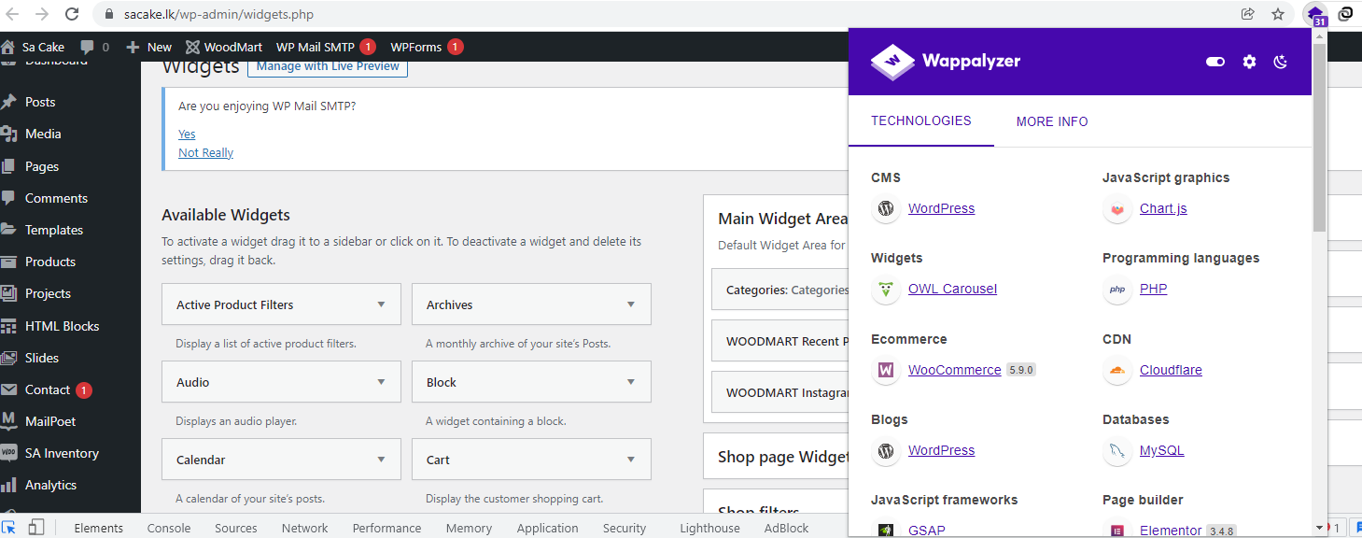Viewport: 1362px width, 538px height.
Task: Open Products in the admin sidebar
Action: [50, 262]
